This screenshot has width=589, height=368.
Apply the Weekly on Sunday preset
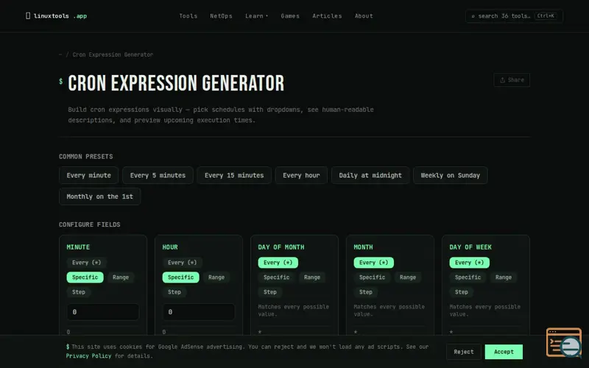[x=450, y=175]
